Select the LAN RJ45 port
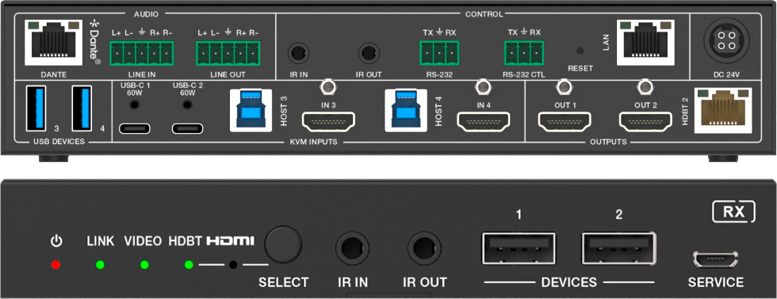This screenshot has width=777, height=299. pyautogui.click(x=645, y=43)
